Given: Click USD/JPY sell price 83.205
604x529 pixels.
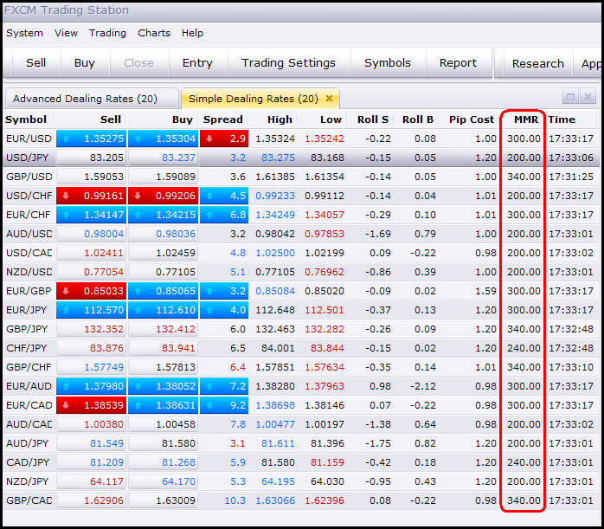Looking at the screenshot, I should click(92, 158).
